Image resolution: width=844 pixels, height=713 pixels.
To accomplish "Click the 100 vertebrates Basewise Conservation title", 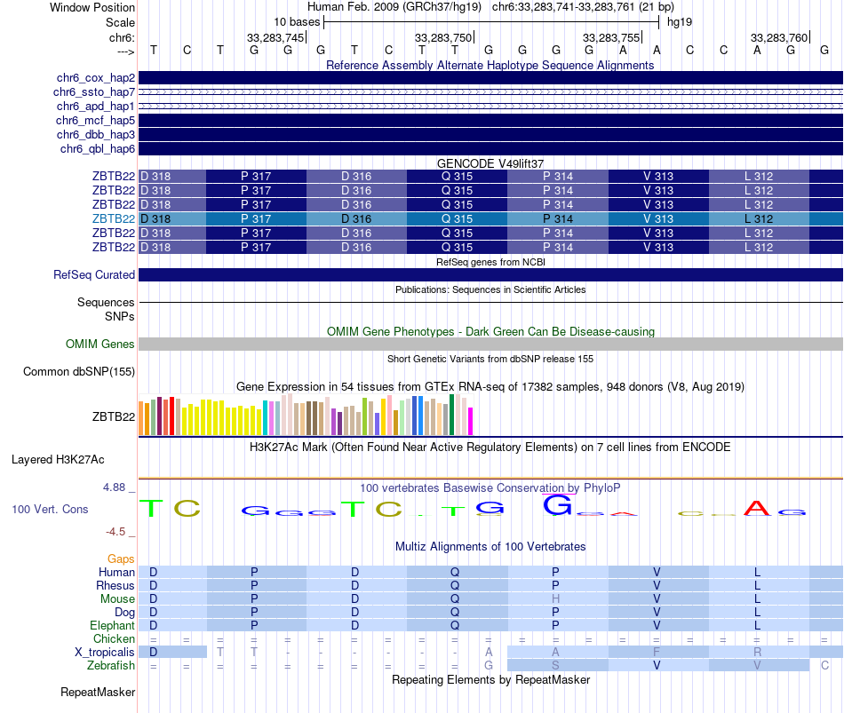I will [x=490, y=488].
